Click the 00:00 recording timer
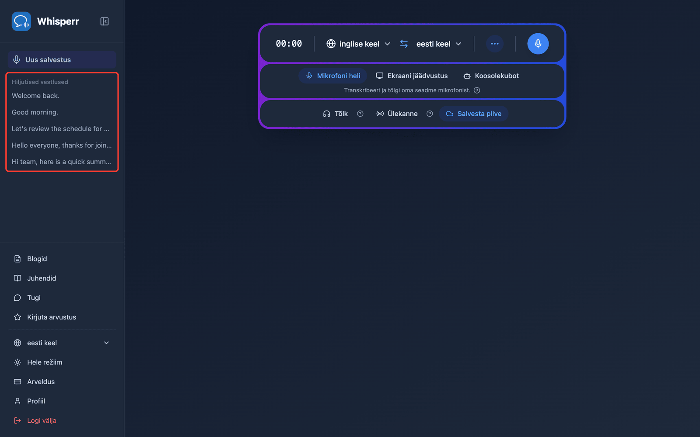700x437 pixels. (x=289, y=44)
